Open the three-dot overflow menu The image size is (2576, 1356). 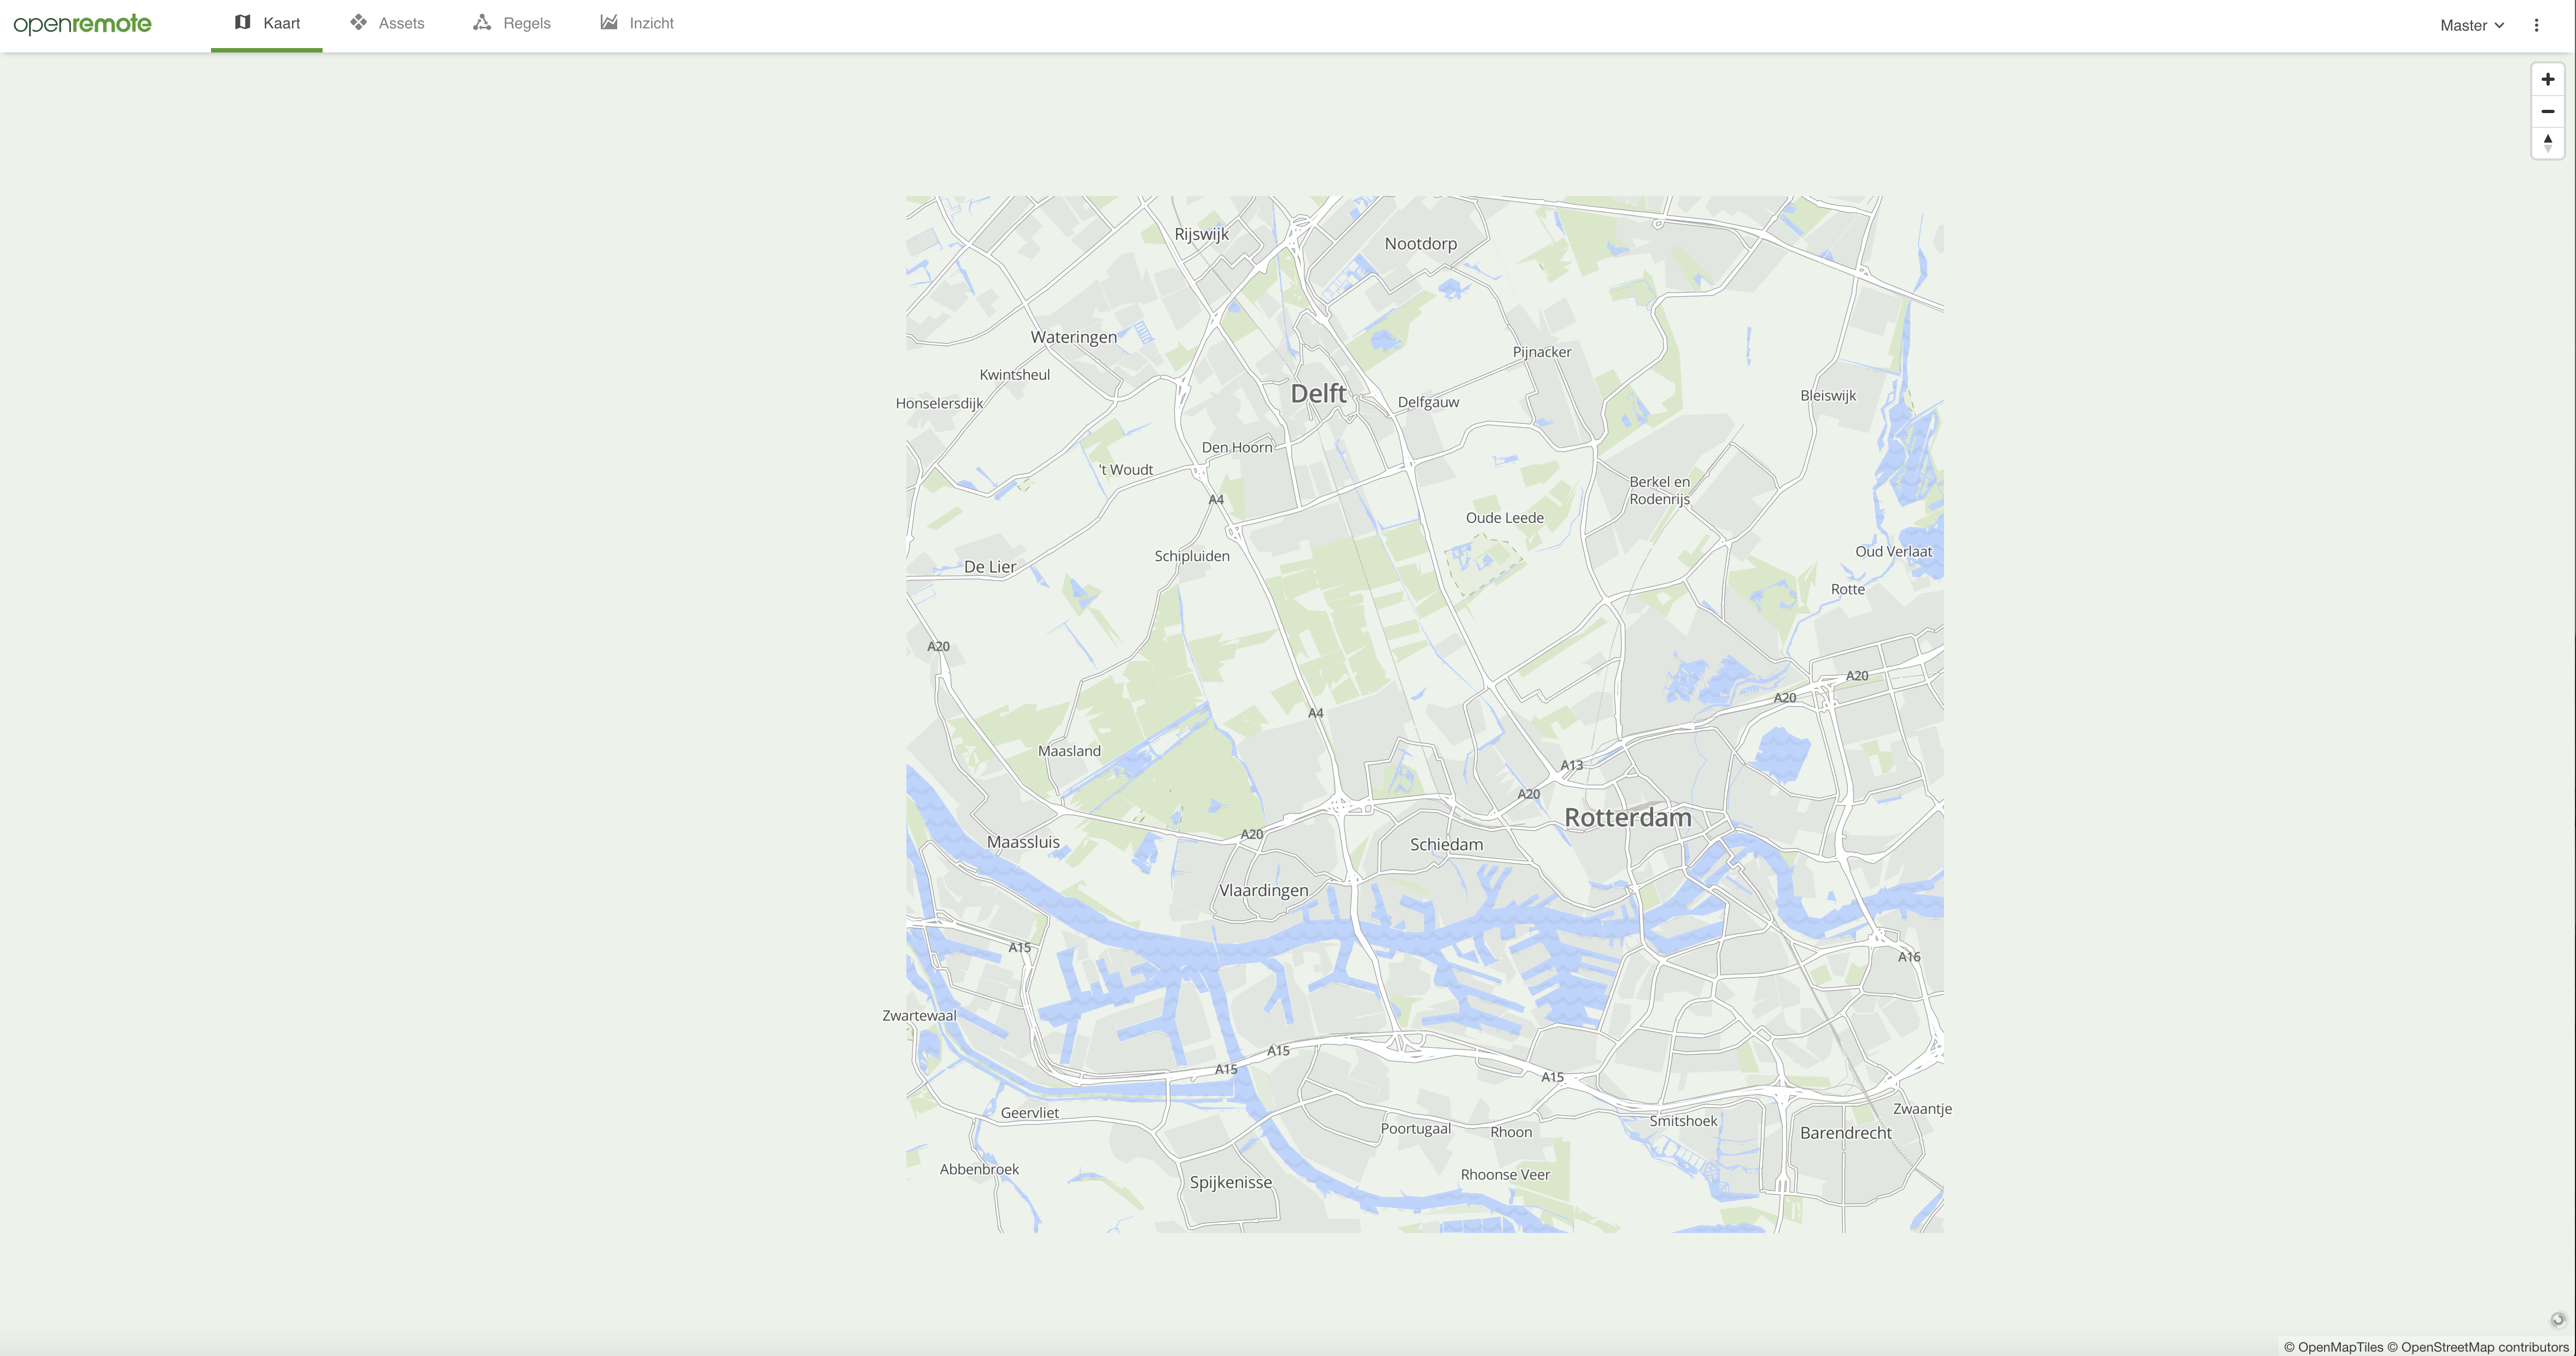[2537, 24]
